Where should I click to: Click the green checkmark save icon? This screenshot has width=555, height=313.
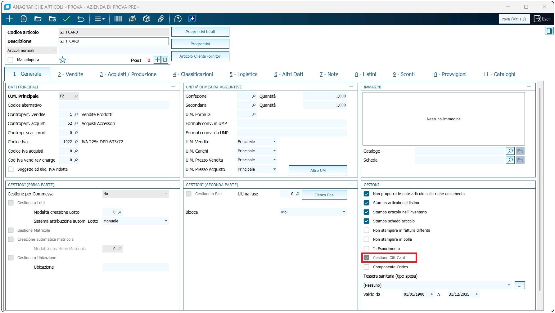(x=66, y=19)
